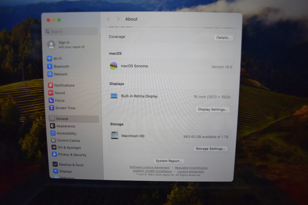
Task: Click the Accessibility icon in the sidebar
Action: click(x=53, y=133)
